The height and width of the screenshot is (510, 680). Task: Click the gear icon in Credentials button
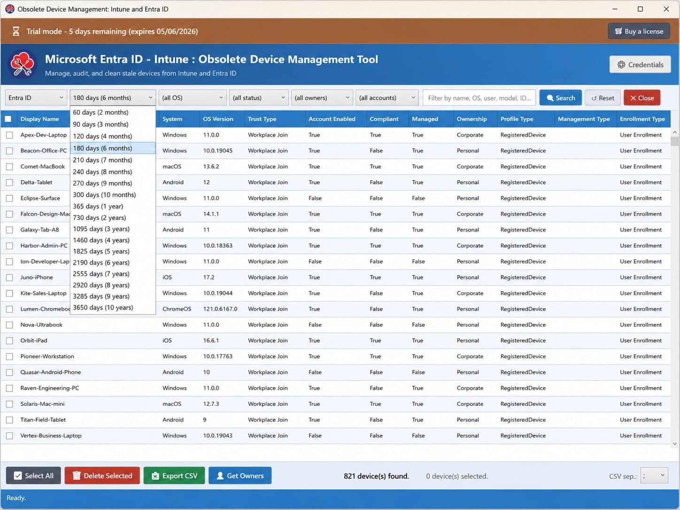621,65
